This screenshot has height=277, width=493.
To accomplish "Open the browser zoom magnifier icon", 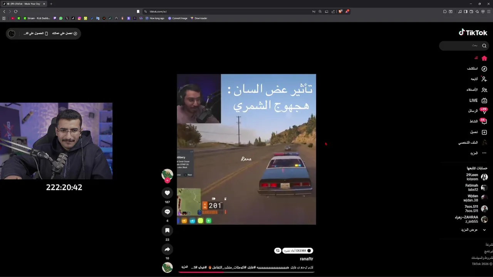I will 320,12.
